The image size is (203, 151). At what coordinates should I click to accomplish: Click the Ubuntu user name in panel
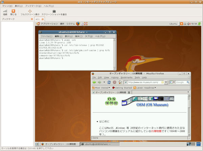point(173,24)
